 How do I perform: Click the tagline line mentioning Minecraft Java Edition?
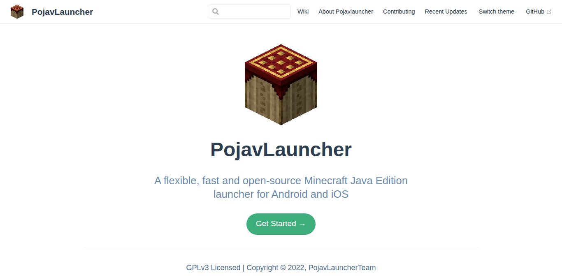click(x=281, y=180)
